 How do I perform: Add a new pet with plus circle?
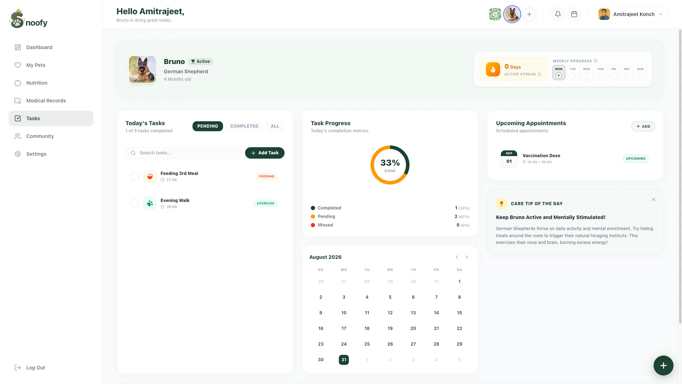[x=529, y=14]
